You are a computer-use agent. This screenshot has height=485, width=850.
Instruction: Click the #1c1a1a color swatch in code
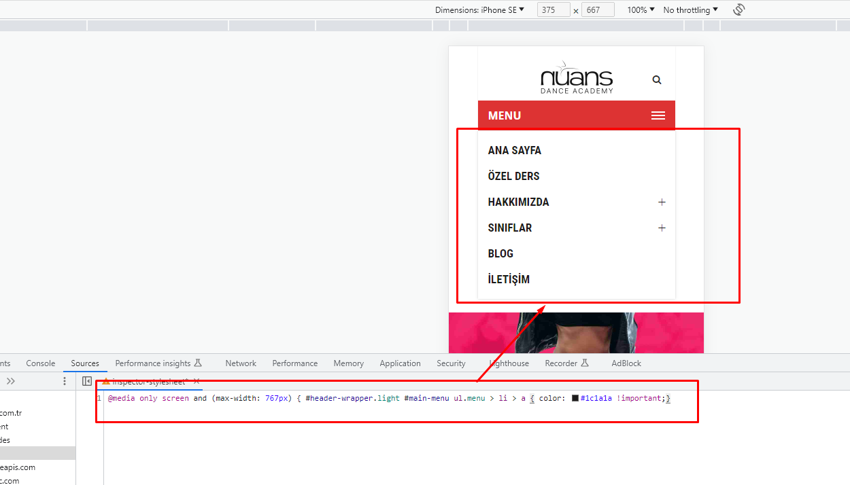tap(575, 398)
